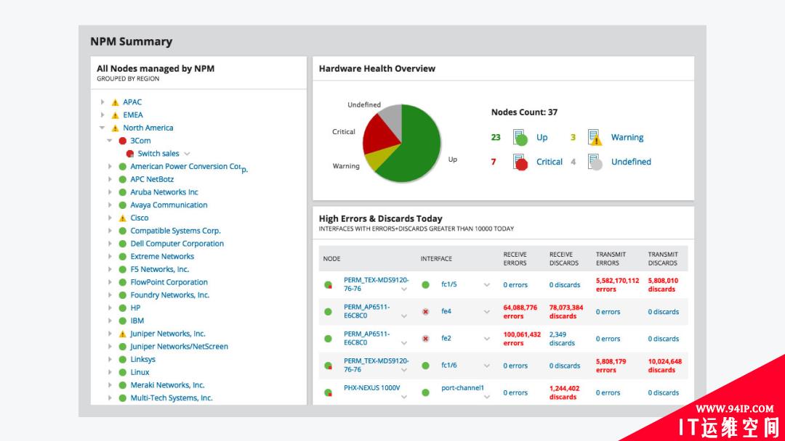Image resolution: width=785 pixels, height=441 pixels.
Task: Click the PHX-NEXUS 1000V node status icon
Action: point(328,392)
